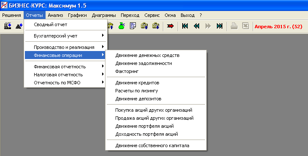This screenshot has width=308, height=156.
Task: Open the Окна menu
Action: [170, 15]
